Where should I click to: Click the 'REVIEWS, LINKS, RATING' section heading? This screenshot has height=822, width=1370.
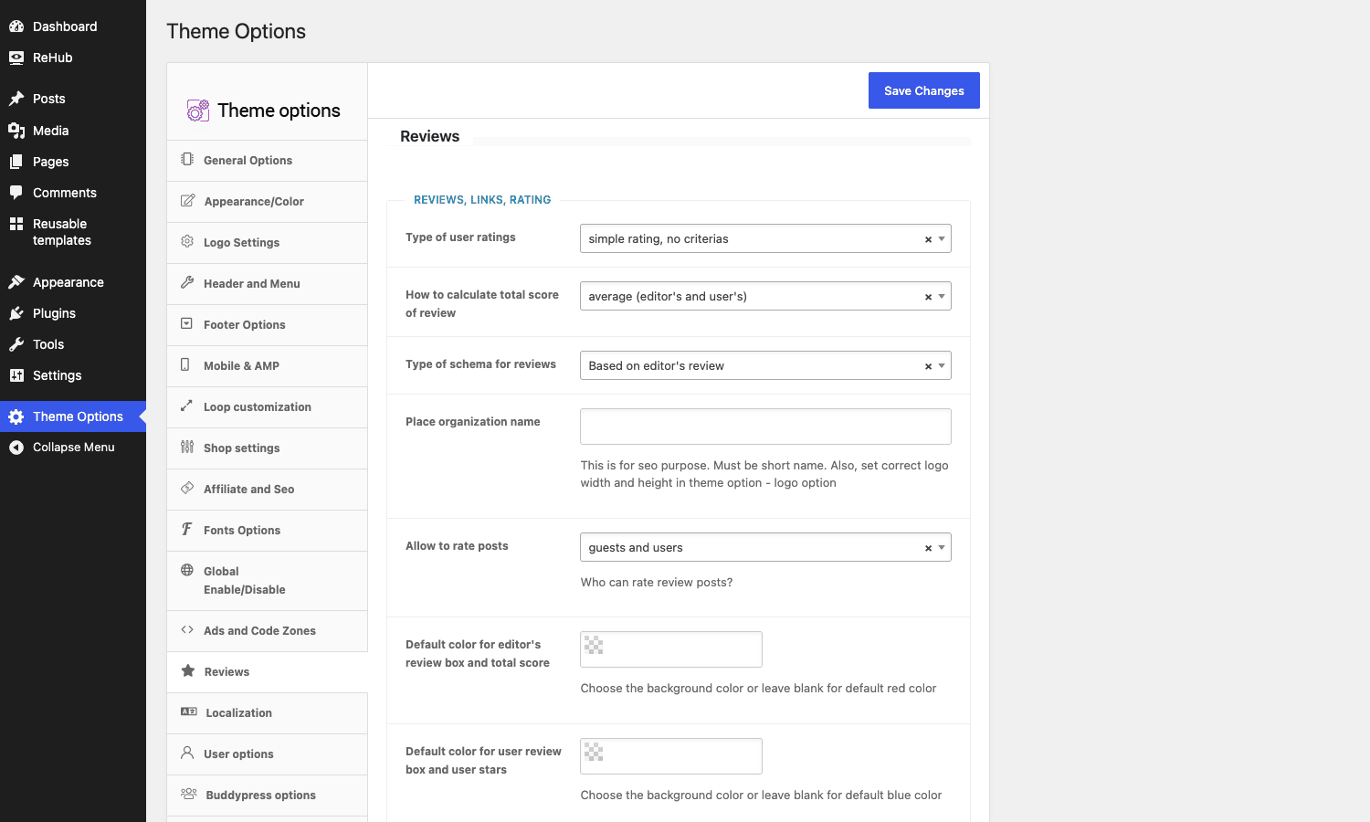[x=482, y=200]
